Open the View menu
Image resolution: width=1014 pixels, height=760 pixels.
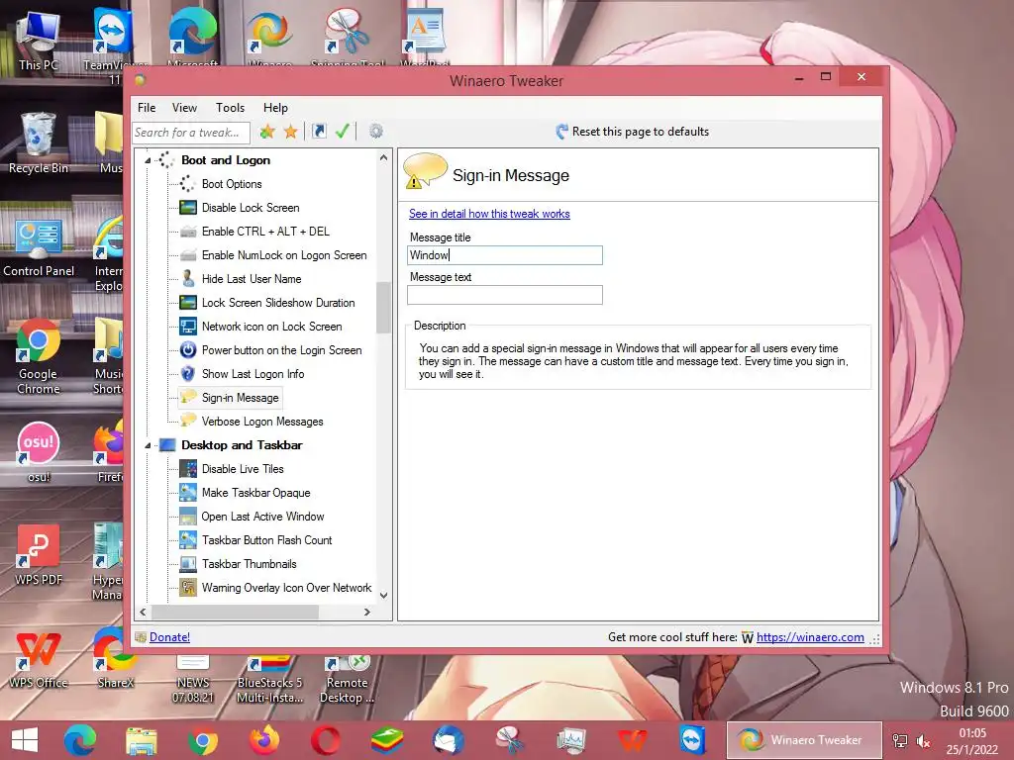click(184, 107)
